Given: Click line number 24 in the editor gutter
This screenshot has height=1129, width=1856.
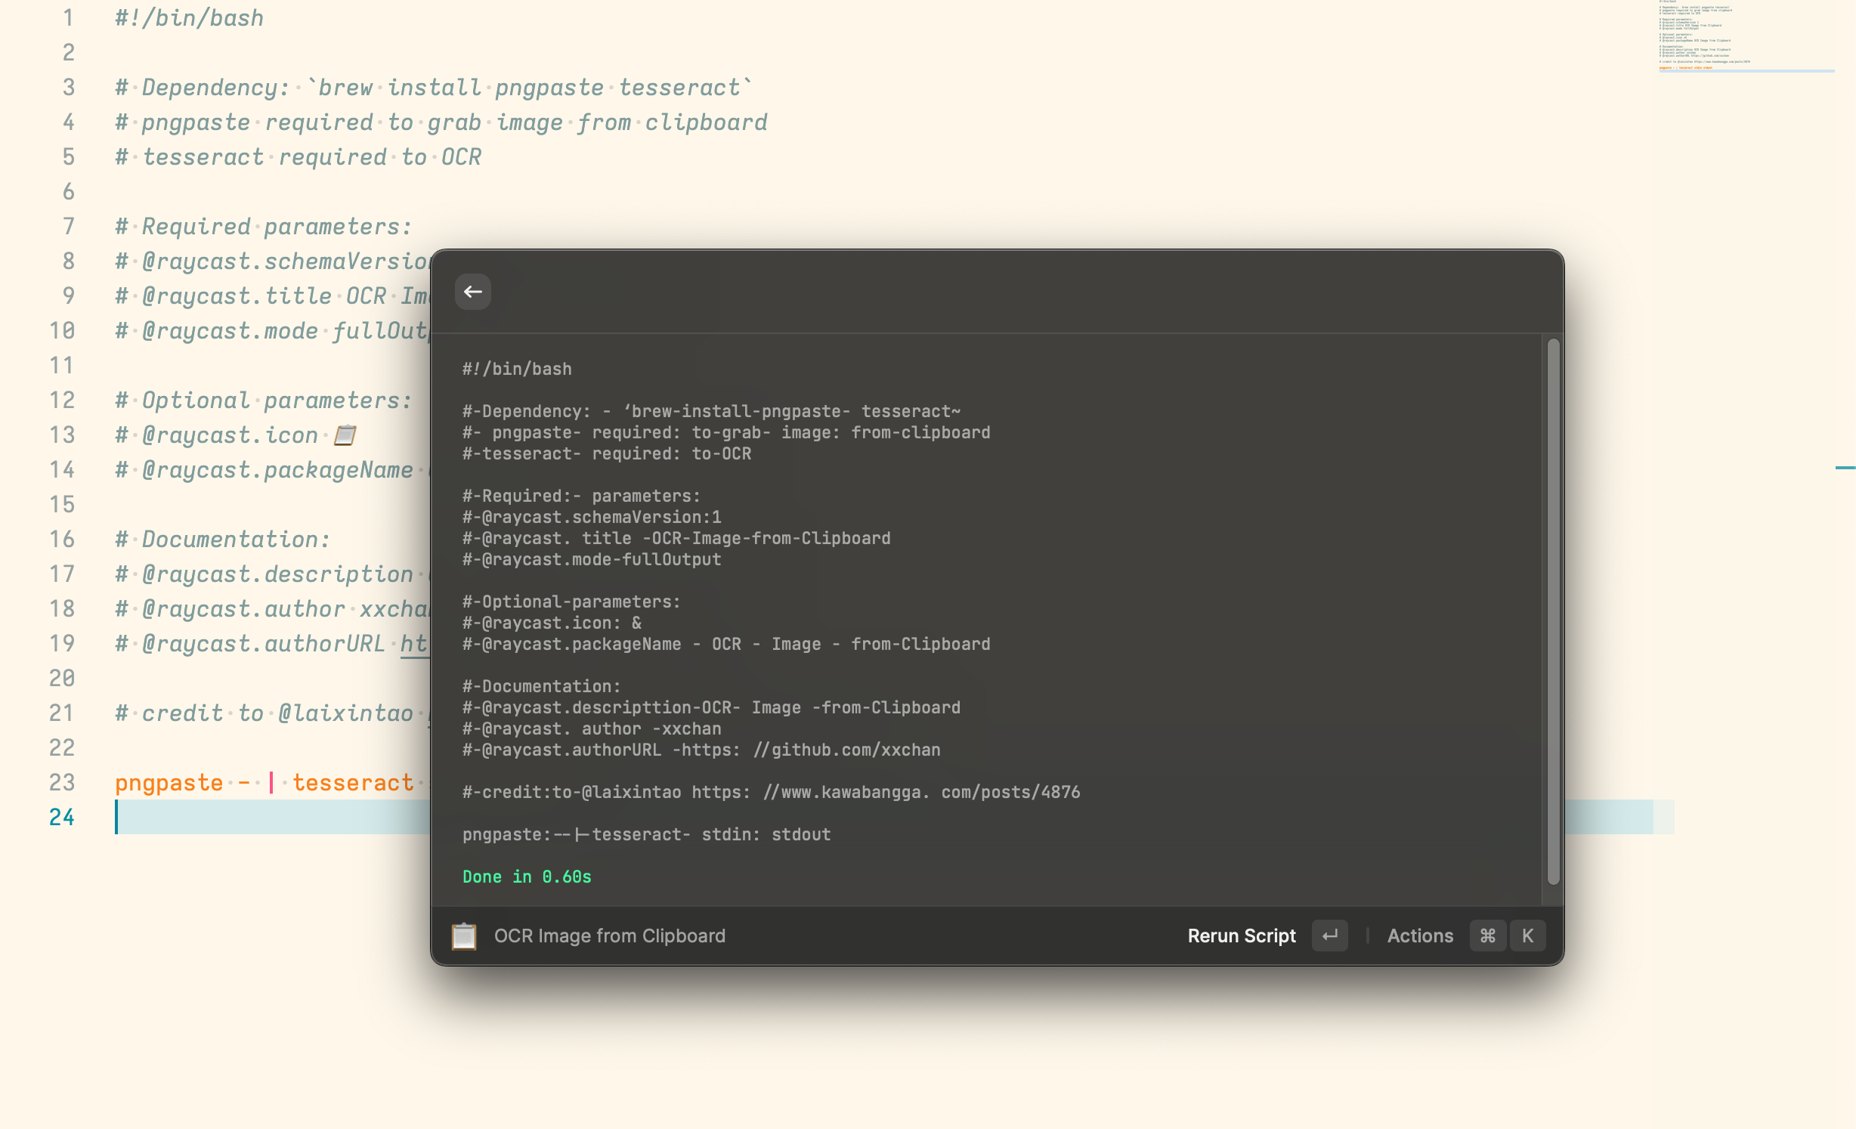Looking at the screenshot, I should tap(62, 817).
